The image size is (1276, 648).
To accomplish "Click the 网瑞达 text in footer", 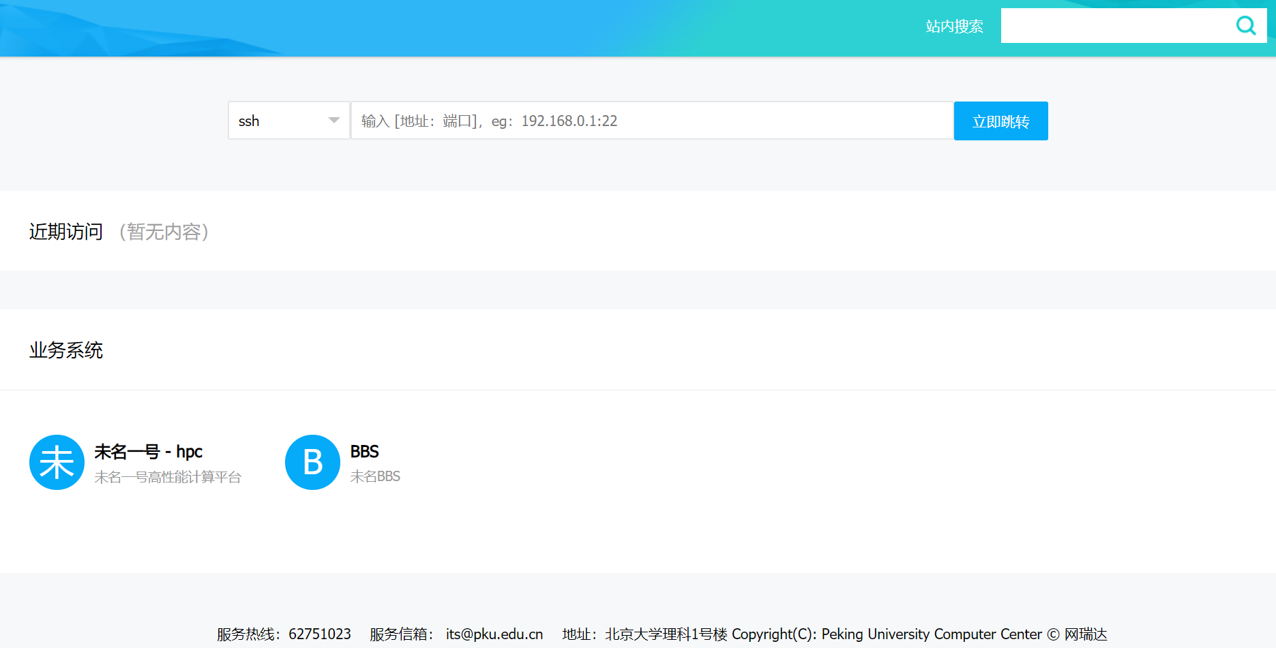I will coord(1086,634).
